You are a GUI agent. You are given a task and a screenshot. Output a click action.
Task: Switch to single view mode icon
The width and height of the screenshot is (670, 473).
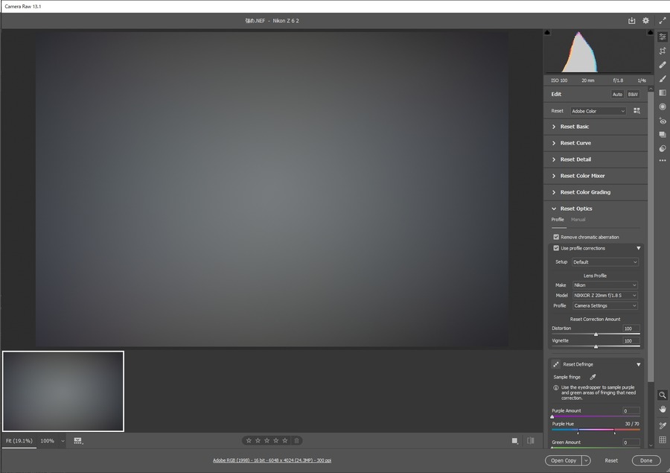(515, 441)
